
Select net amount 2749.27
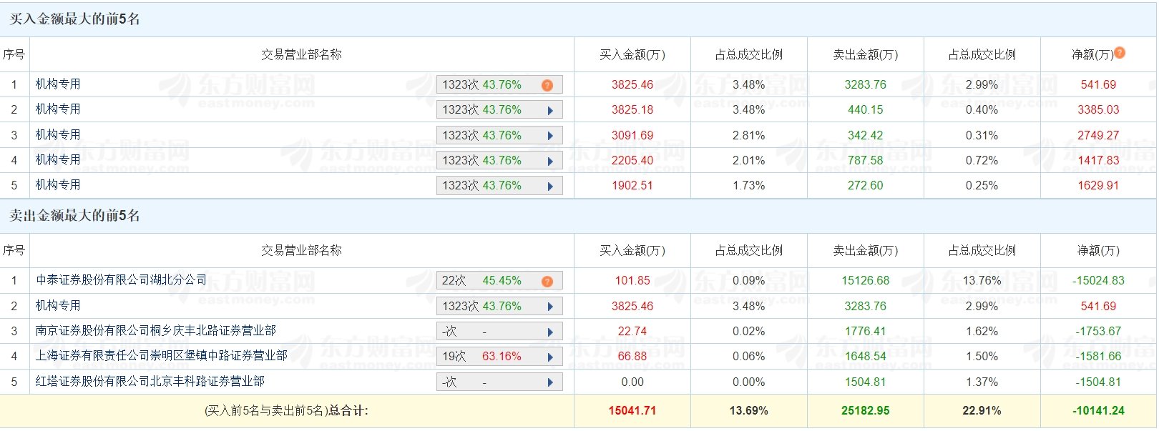pos(1098,135)
